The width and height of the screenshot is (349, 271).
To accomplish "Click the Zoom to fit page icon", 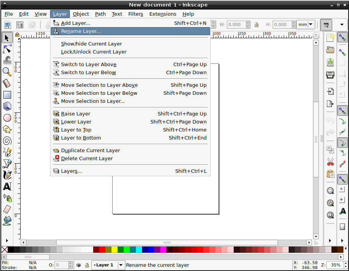I will click(x=330, y=215).
